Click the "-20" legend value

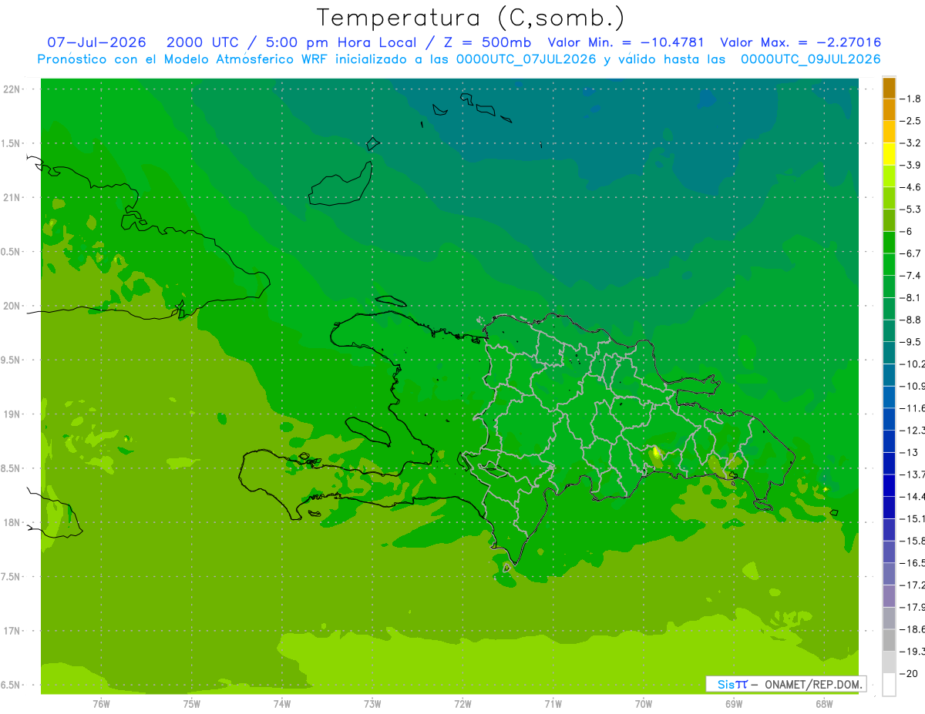pyautogui.click(x=909, y=674)
